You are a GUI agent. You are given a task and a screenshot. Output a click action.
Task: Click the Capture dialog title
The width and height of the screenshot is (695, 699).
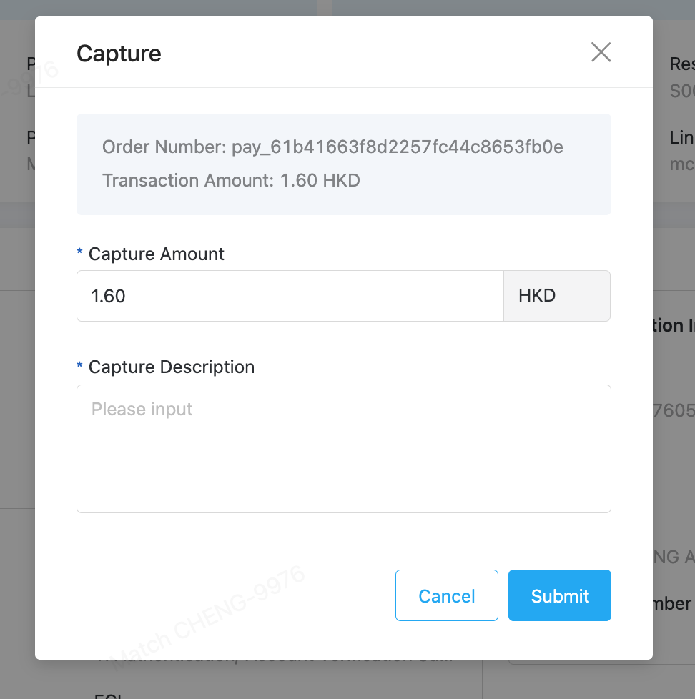click(x=119, y=54)
